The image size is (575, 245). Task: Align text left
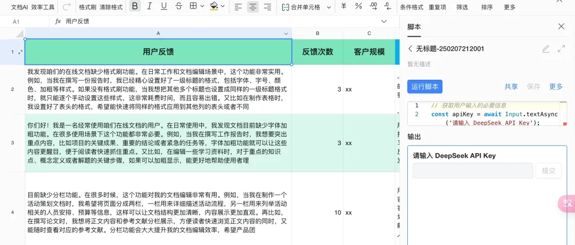238,6
